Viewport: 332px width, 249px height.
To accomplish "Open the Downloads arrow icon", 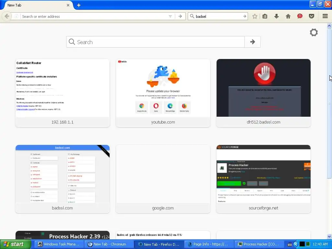I will pos(277,16).
